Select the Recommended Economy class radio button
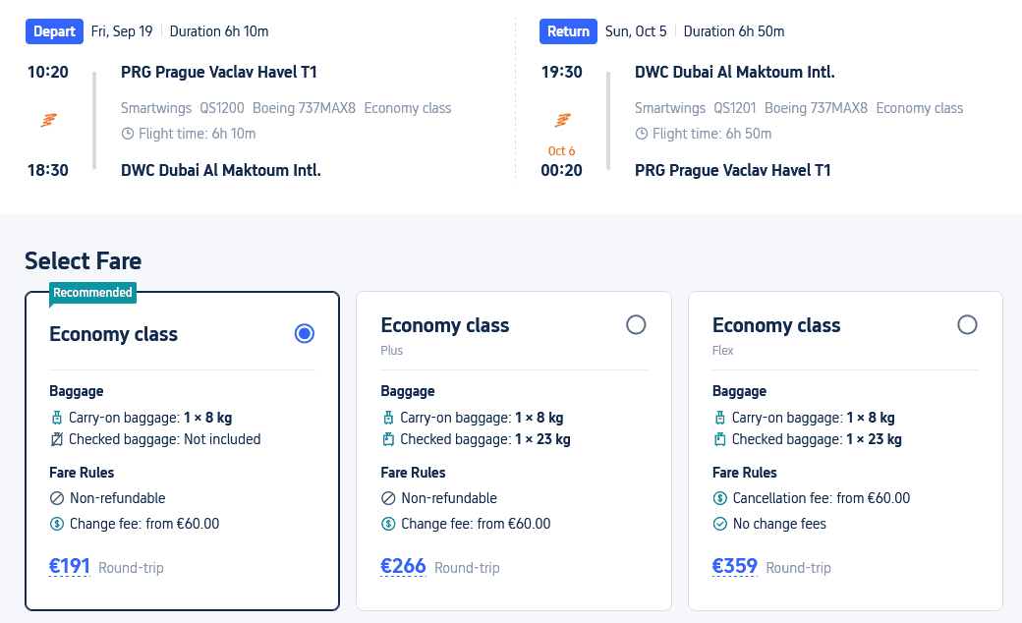This screenshot has width=1022, height=623. 305,334
